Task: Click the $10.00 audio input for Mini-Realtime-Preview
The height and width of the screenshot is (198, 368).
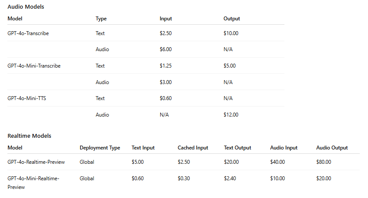Action: tap(278, 179)
